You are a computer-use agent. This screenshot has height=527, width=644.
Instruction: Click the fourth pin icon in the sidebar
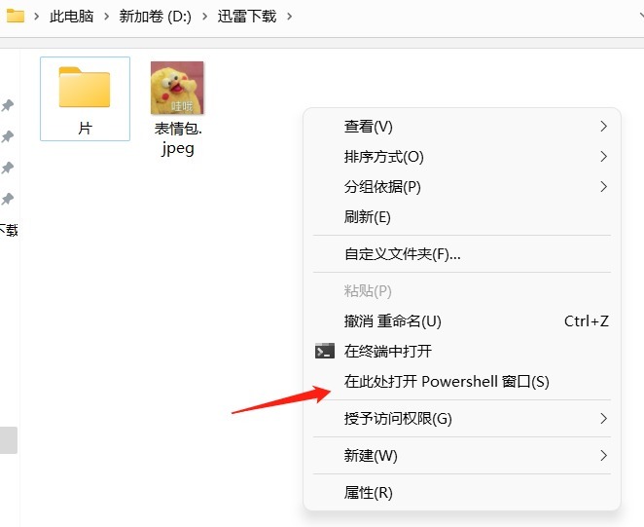pos(8,199)
